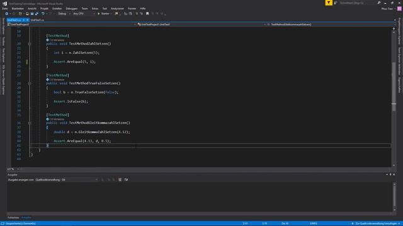Switch to the Fehlerliste bottom tab

pyautogui.click(x=13, y=218)
